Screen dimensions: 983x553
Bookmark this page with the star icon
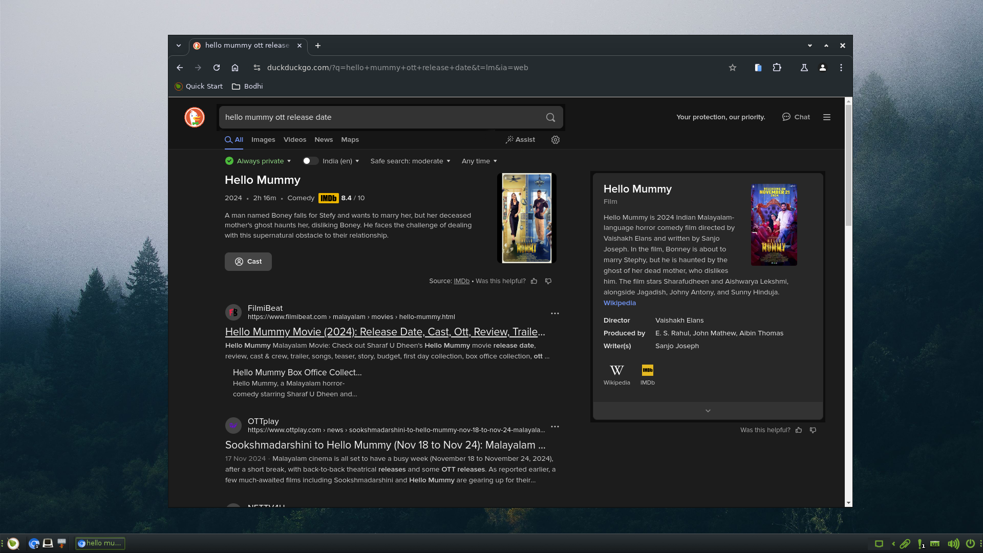733,68
